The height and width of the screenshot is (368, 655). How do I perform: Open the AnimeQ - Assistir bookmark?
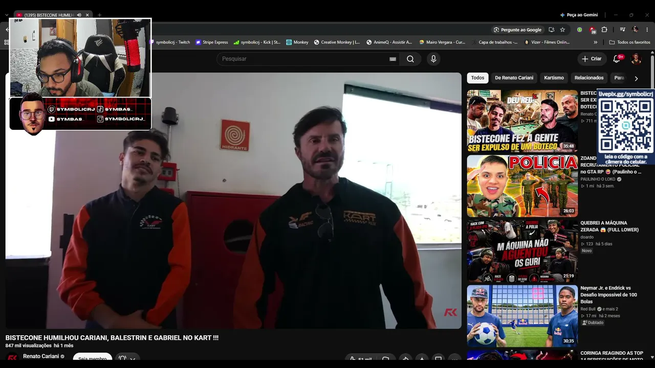(389, 42)
